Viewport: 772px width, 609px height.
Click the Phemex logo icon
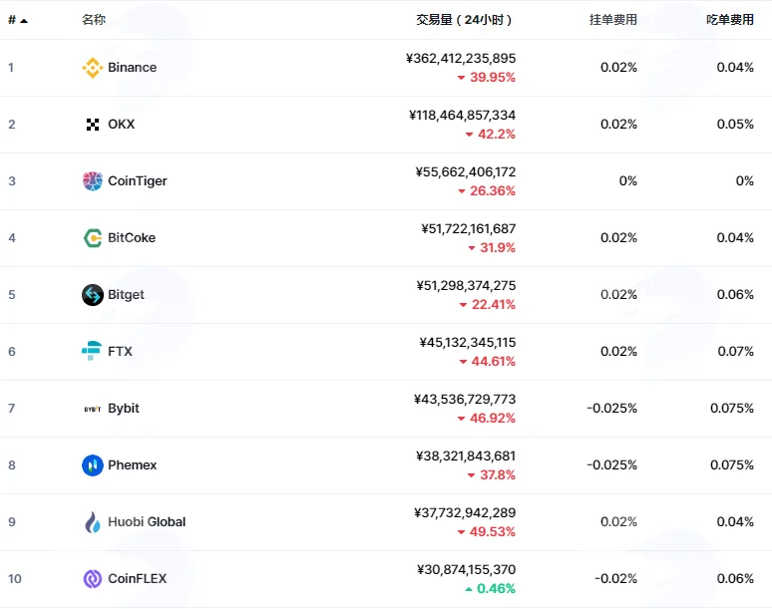(x=93, y=465)
